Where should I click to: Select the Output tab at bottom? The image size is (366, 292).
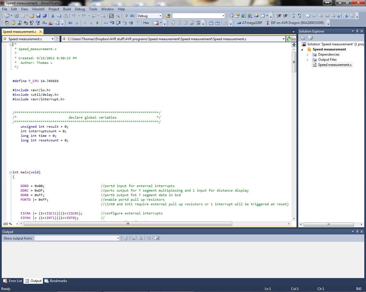[33, 281]
